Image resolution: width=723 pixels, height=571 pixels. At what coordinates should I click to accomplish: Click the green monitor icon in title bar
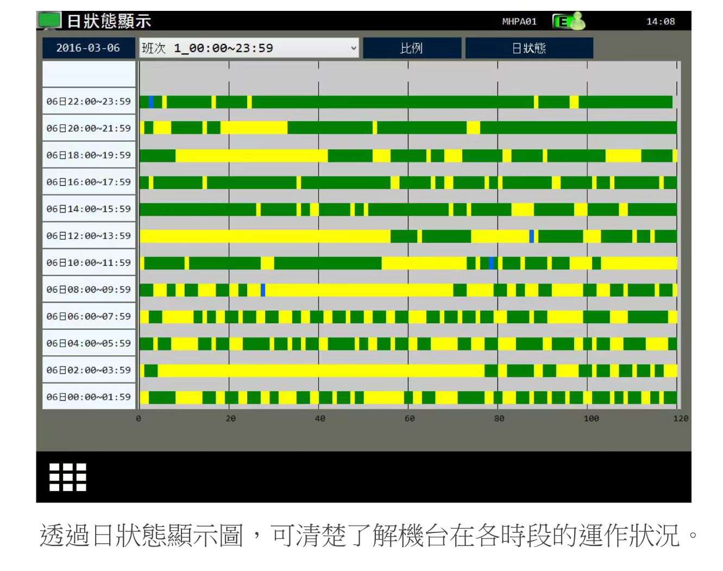tap(49, 21)
